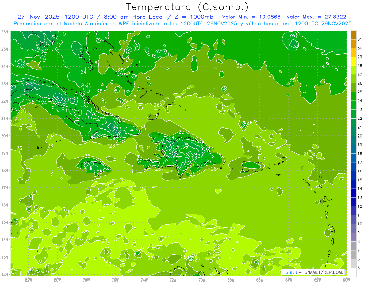Click the "Temperatura (C,somb.)" map title
The width and height of the screenshot is (368, 284).
point(187,7)
